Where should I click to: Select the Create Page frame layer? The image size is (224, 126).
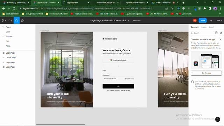pos(11,58)
